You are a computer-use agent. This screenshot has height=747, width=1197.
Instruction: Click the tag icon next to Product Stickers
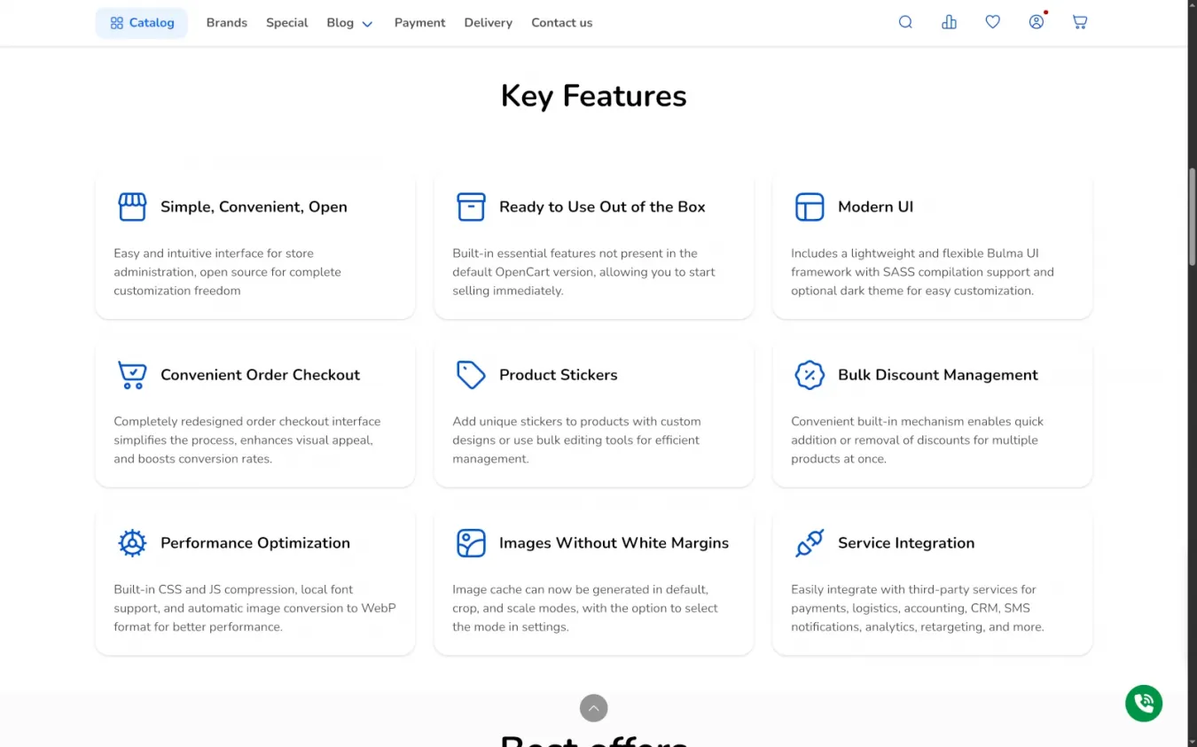pos(471,375)
